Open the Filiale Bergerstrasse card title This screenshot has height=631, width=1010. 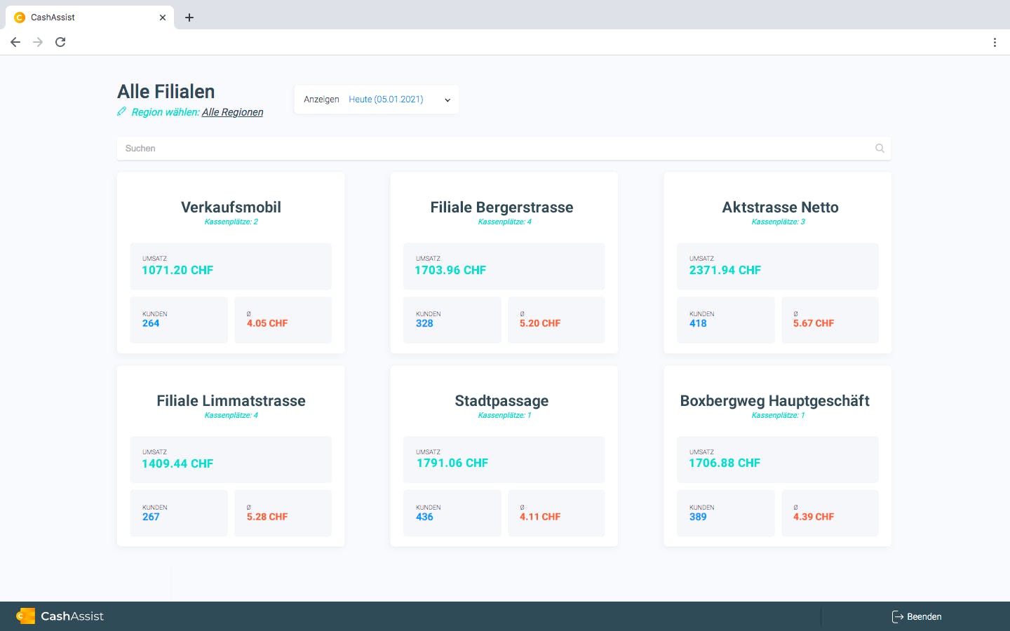coord(502,208)
